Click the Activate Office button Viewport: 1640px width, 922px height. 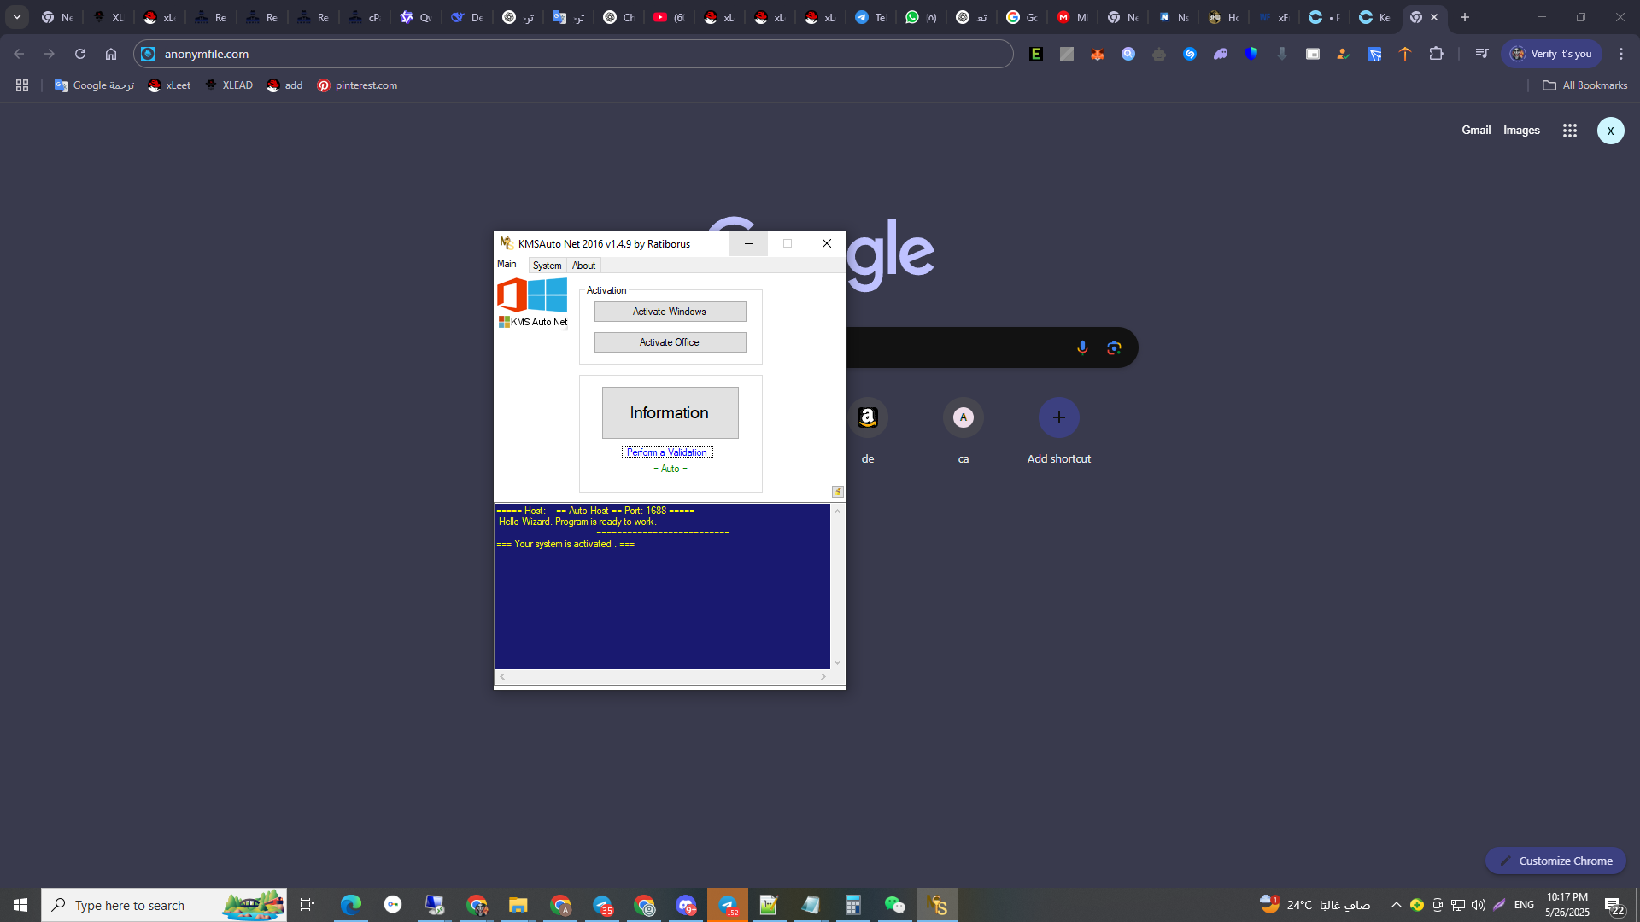pyautogui.click(x=670, y=342)
